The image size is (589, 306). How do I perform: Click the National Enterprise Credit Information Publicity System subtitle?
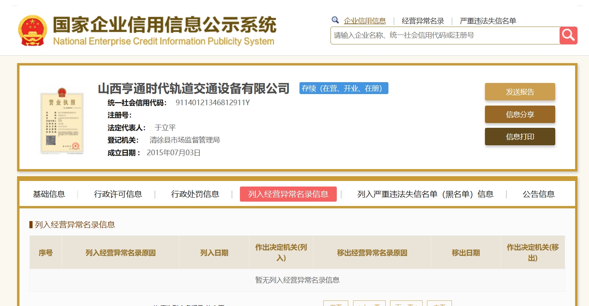click(164, 41)
